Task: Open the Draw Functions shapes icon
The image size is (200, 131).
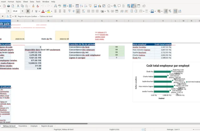Action: pos(144,6)
